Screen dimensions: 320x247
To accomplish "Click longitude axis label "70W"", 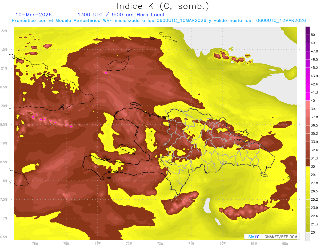I will coord(222,243).
